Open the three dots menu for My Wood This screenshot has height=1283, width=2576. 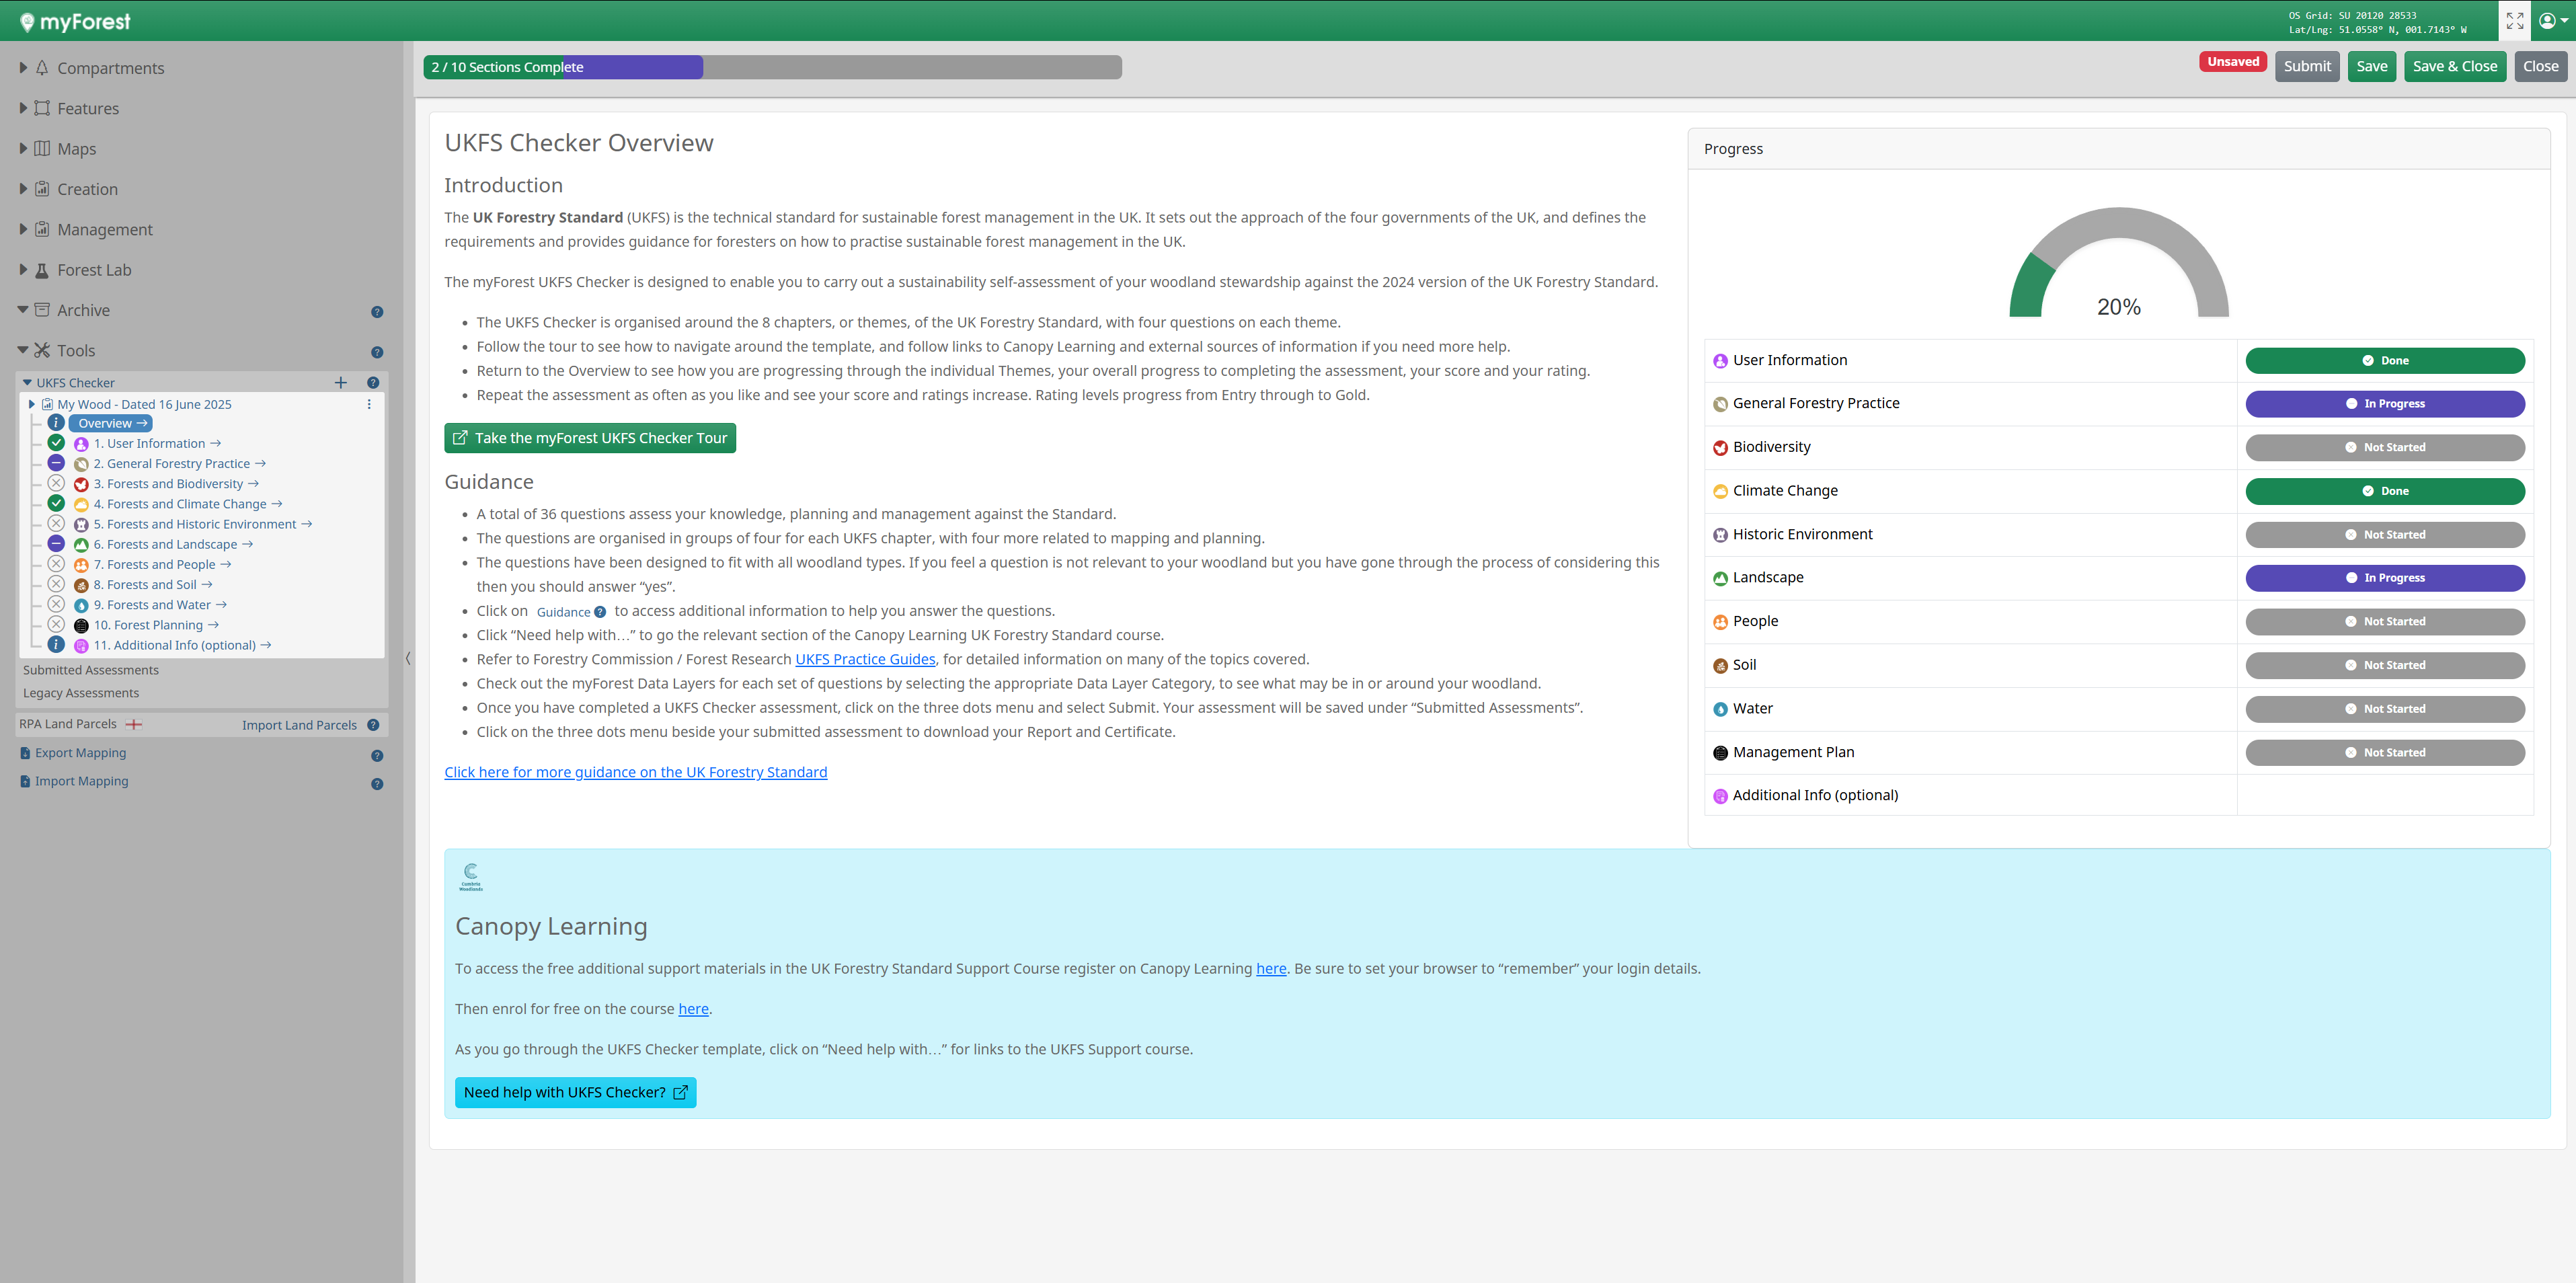[x=369, y=404]
